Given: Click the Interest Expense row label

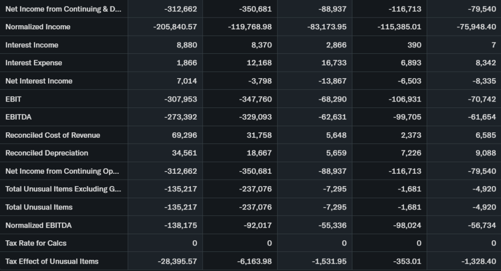Looking at the screenshot, I should (x=34, y=63).
